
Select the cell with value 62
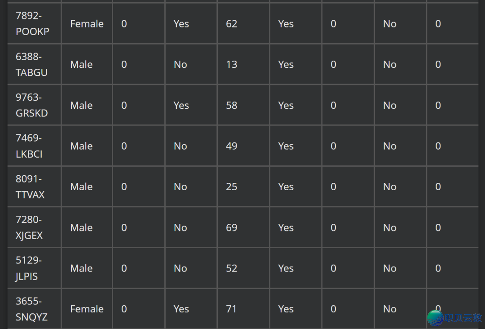coord(232,24)
